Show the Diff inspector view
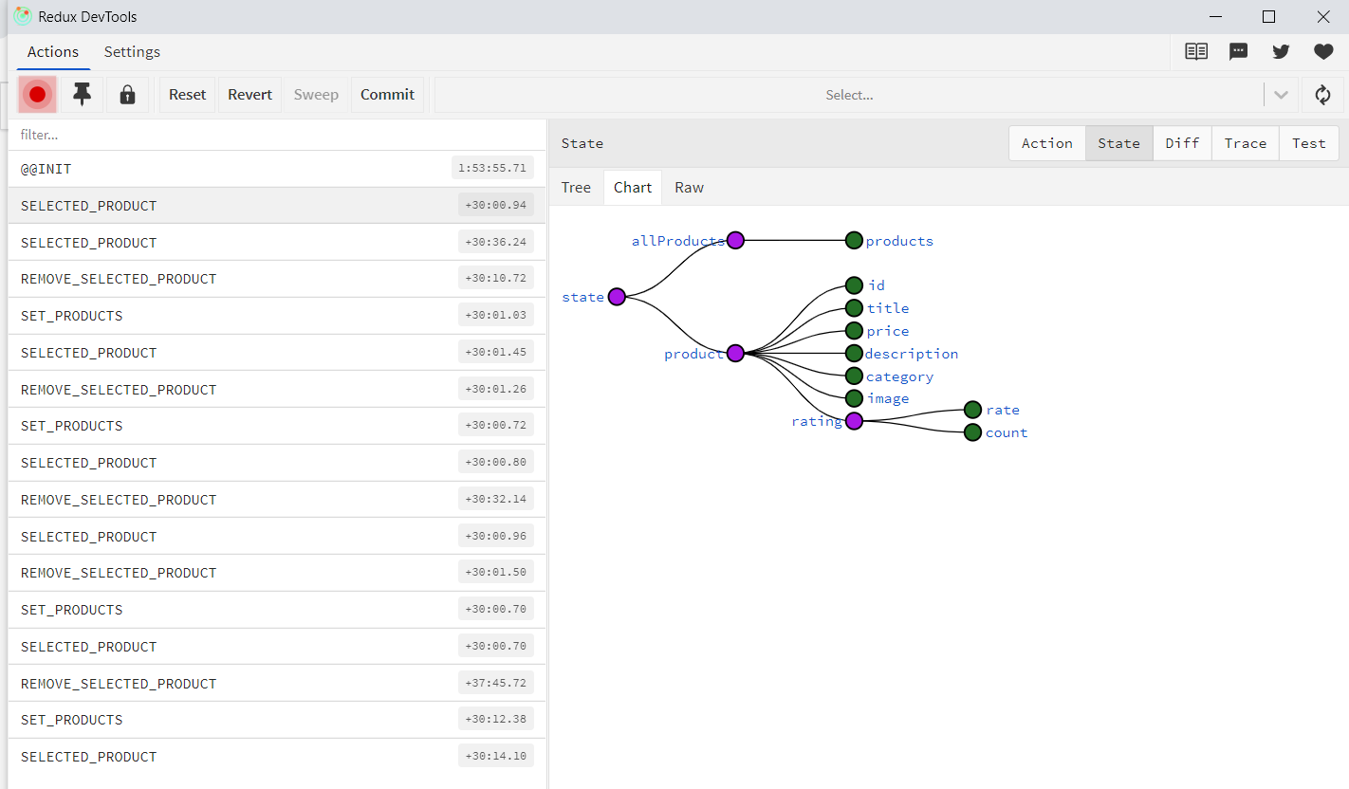The image size is (1349, 789). pyautogui.click(x=1182, y=143)
